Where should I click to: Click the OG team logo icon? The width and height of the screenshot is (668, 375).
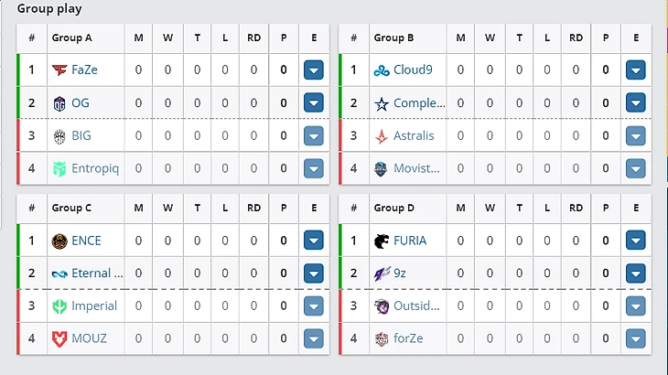coord(59,103)
